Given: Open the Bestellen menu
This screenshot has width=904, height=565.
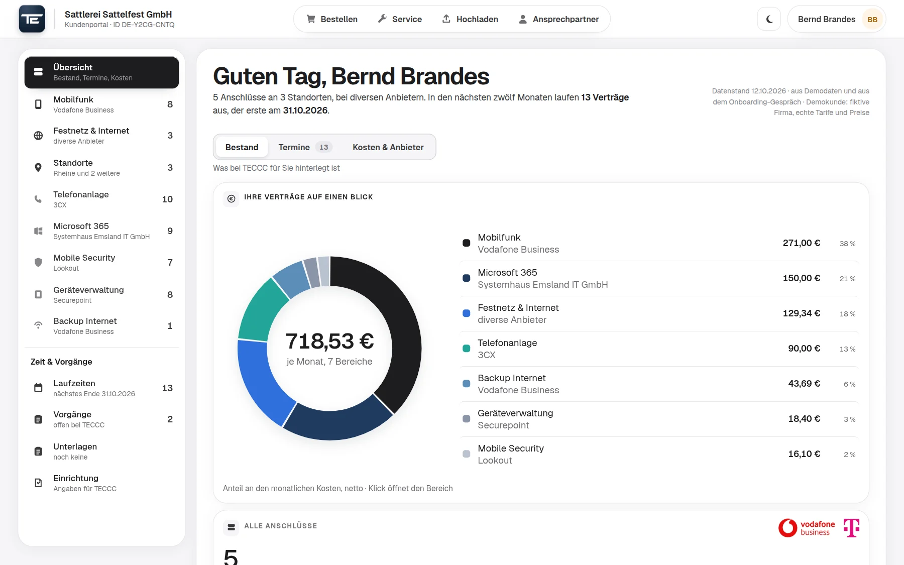Looking at the screenshot, I should 332,19.
